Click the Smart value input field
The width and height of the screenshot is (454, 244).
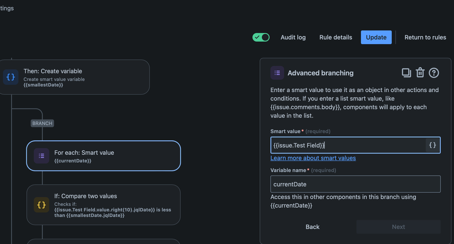(348, 145)
